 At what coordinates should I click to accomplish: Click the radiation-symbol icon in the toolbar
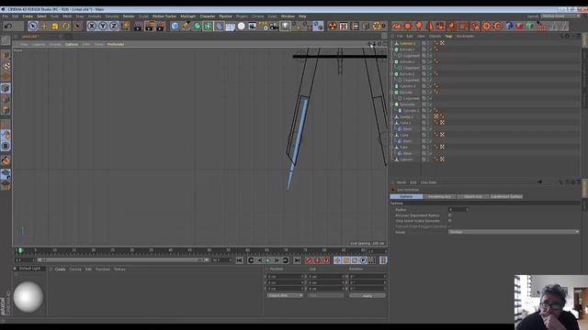tap(333, 26)
